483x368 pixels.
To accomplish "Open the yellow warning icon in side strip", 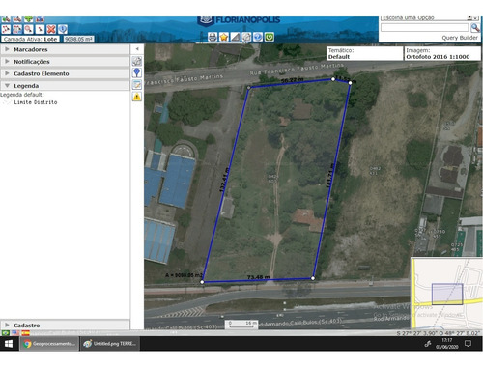I will point(137,97).
